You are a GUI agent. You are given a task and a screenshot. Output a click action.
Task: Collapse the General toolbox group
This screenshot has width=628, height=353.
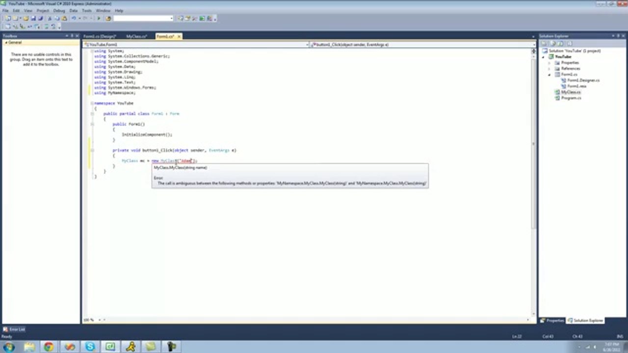[6, 43]
